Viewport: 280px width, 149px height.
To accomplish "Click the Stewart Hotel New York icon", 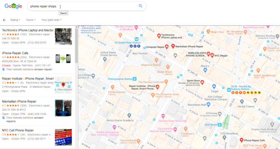I will (163, 116).
